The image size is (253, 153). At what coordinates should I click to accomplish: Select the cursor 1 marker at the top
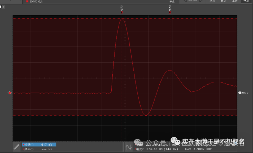pos(122,12)
